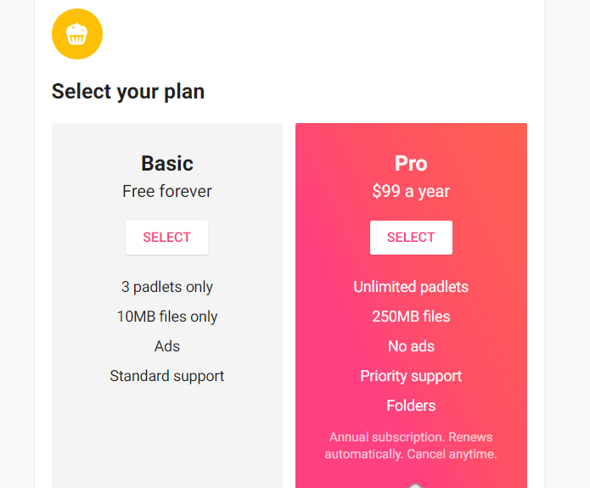The image size is (590, 488).
Task: Click the partial icon below Pro card note
Action: pyautogui.click(x=415, y=485)
